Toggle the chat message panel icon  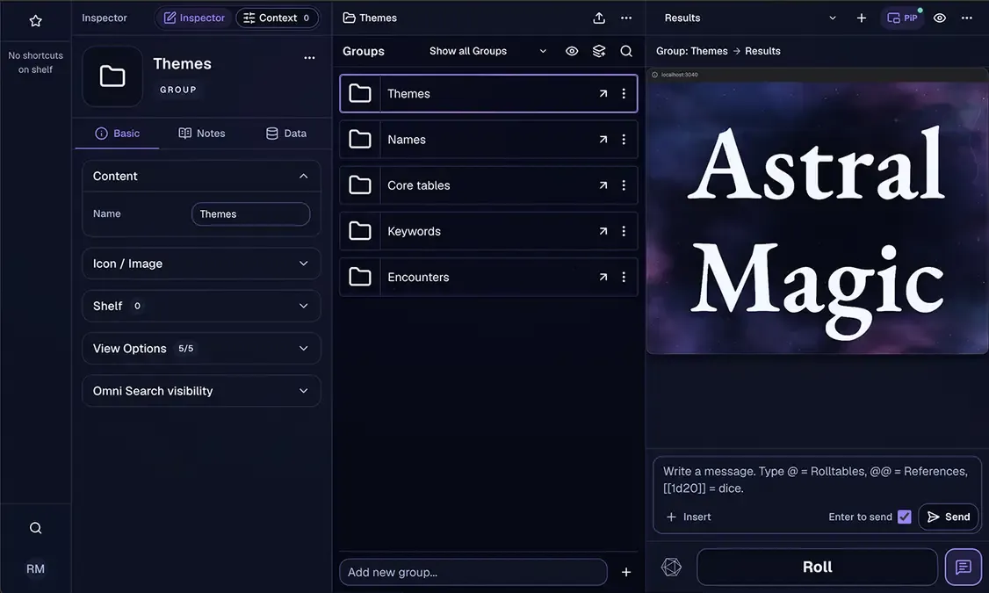click(x=964, y=568)
